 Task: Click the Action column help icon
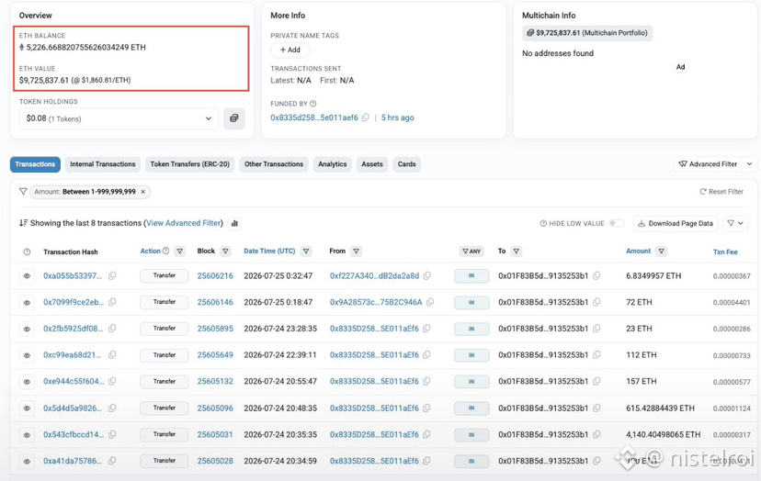tap(166, 251)
